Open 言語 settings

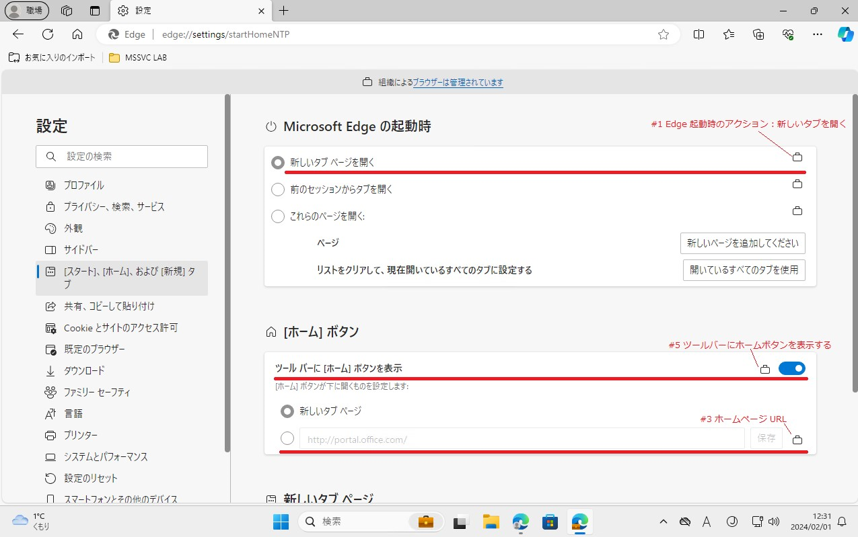click(122, 414)
